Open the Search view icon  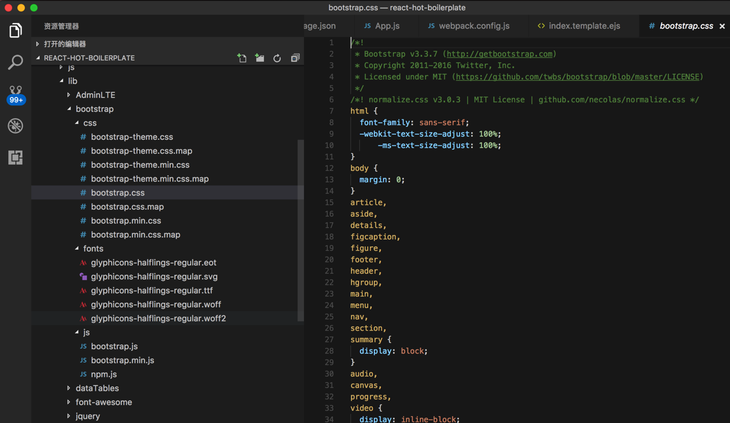tap(15, 62)
